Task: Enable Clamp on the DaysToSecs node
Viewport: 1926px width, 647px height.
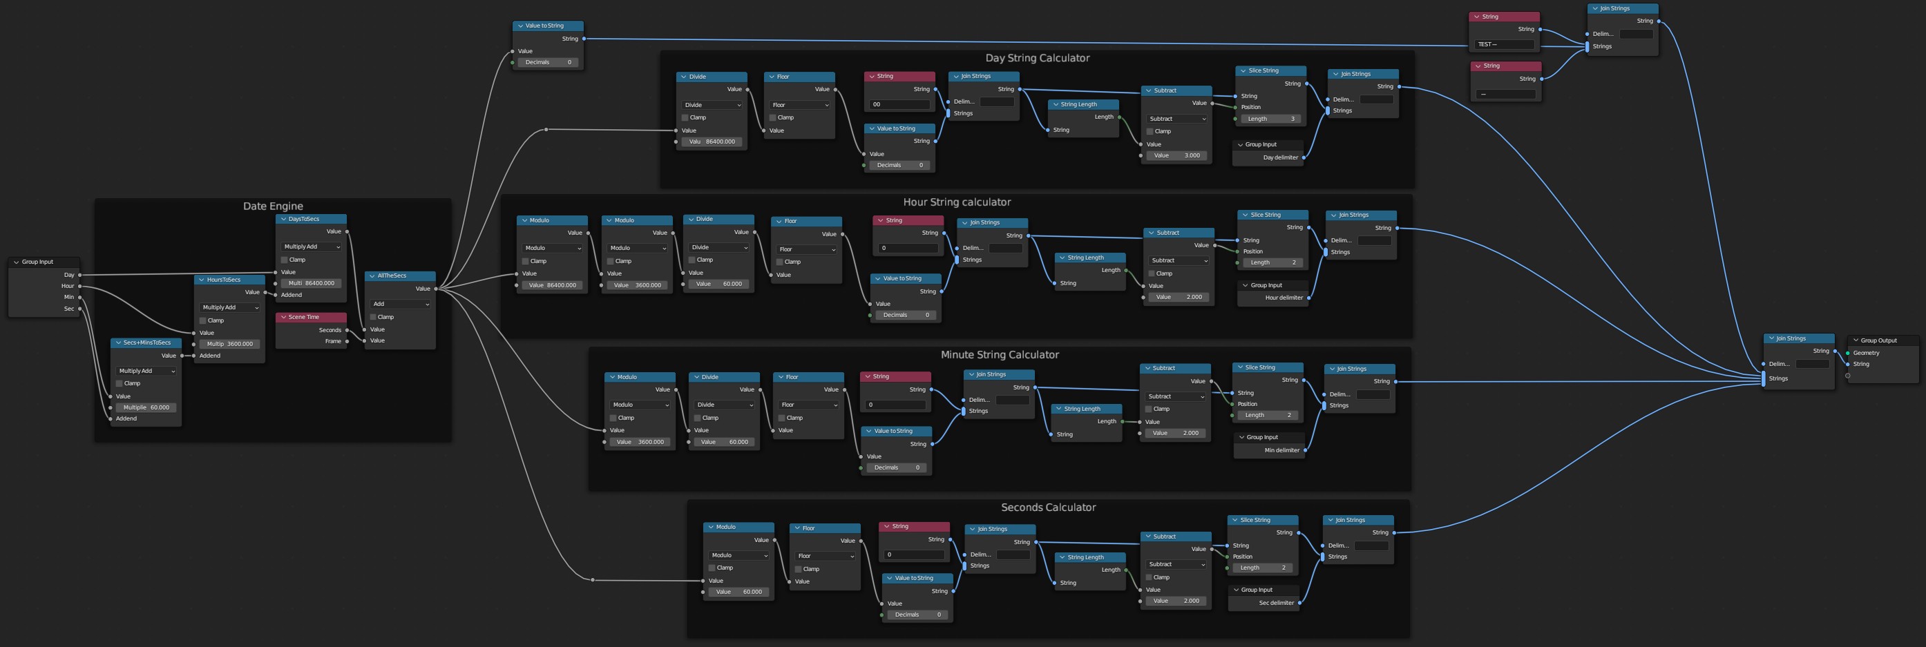Action: (x=285, y=260)
